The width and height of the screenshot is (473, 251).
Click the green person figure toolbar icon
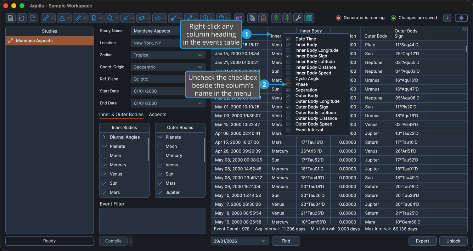click(287, 18)
